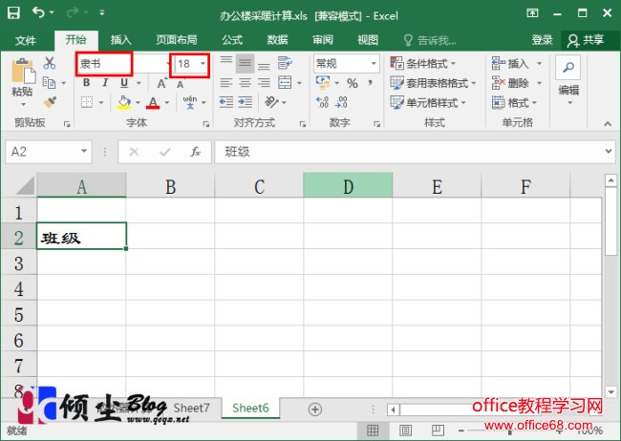Add a new sheet with plus button

[315, 409]
